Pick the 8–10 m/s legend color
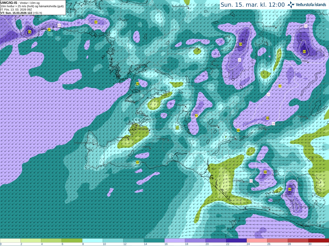Image resolution: width=329 pixels, height=246 pixels. click(x=93, y=241)
